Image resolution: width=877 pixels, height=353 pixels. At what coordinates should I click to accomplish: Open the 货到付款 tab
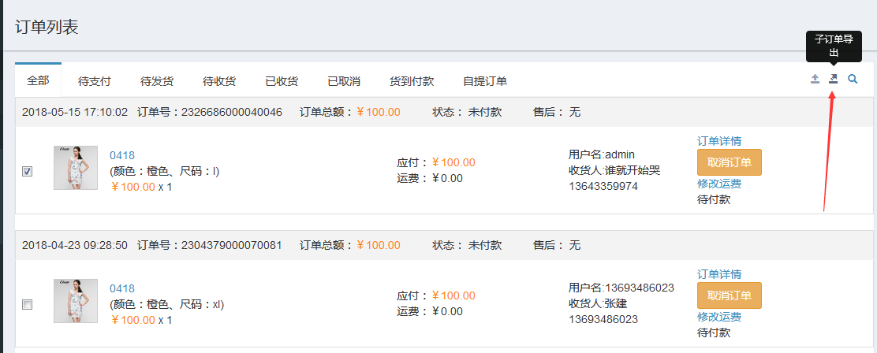click(412, 81)
